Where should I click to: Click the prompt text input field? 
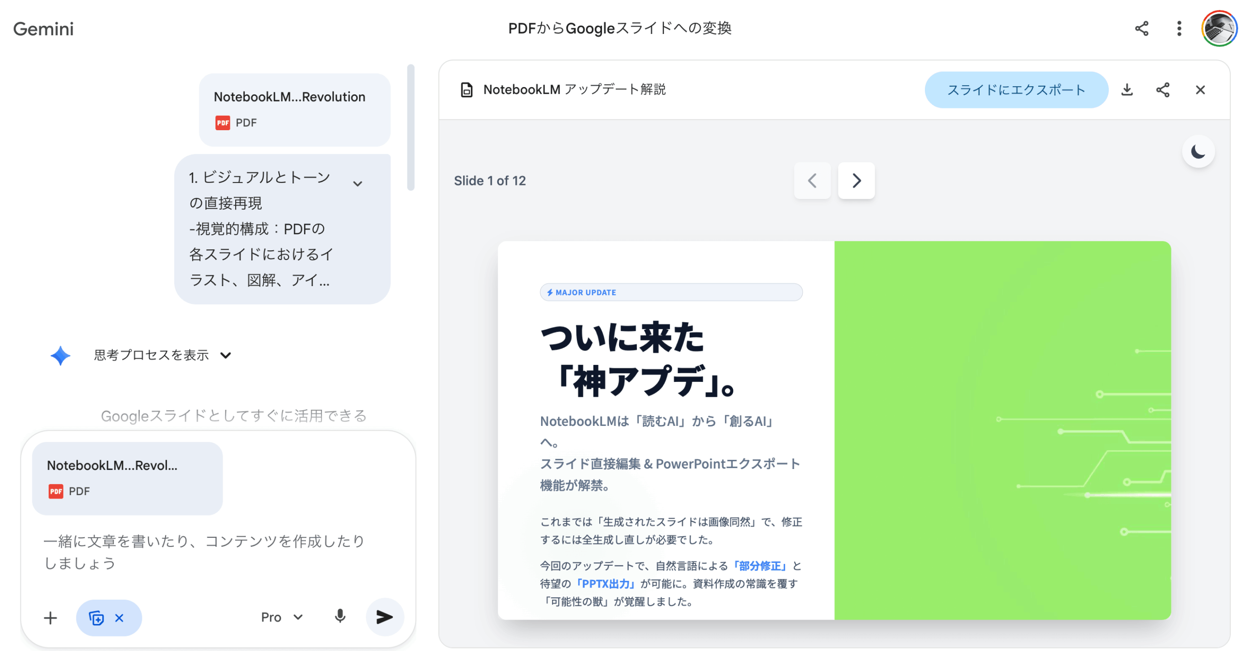[x=203, y=552]
